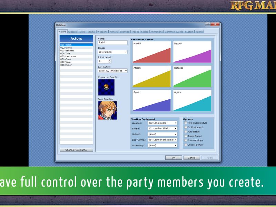This screenshot has width=276, height=207.
Task: Open the MaxMP parameter curve
Action: [192, 52]
